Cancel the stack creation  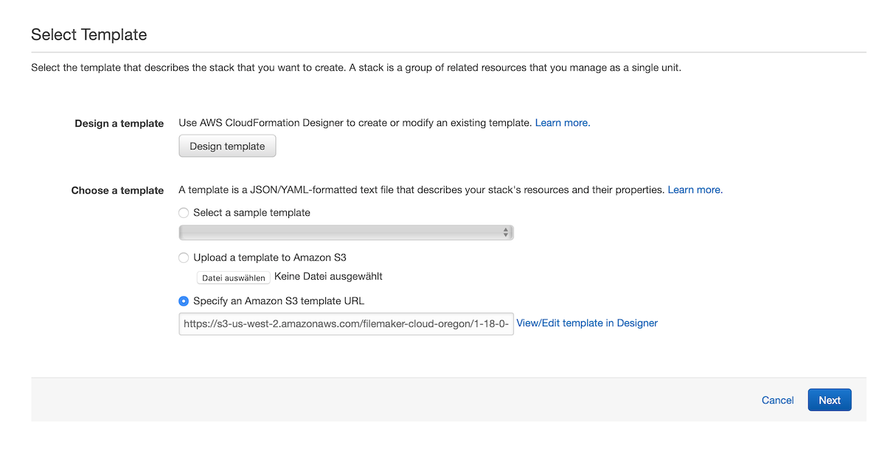777,400
